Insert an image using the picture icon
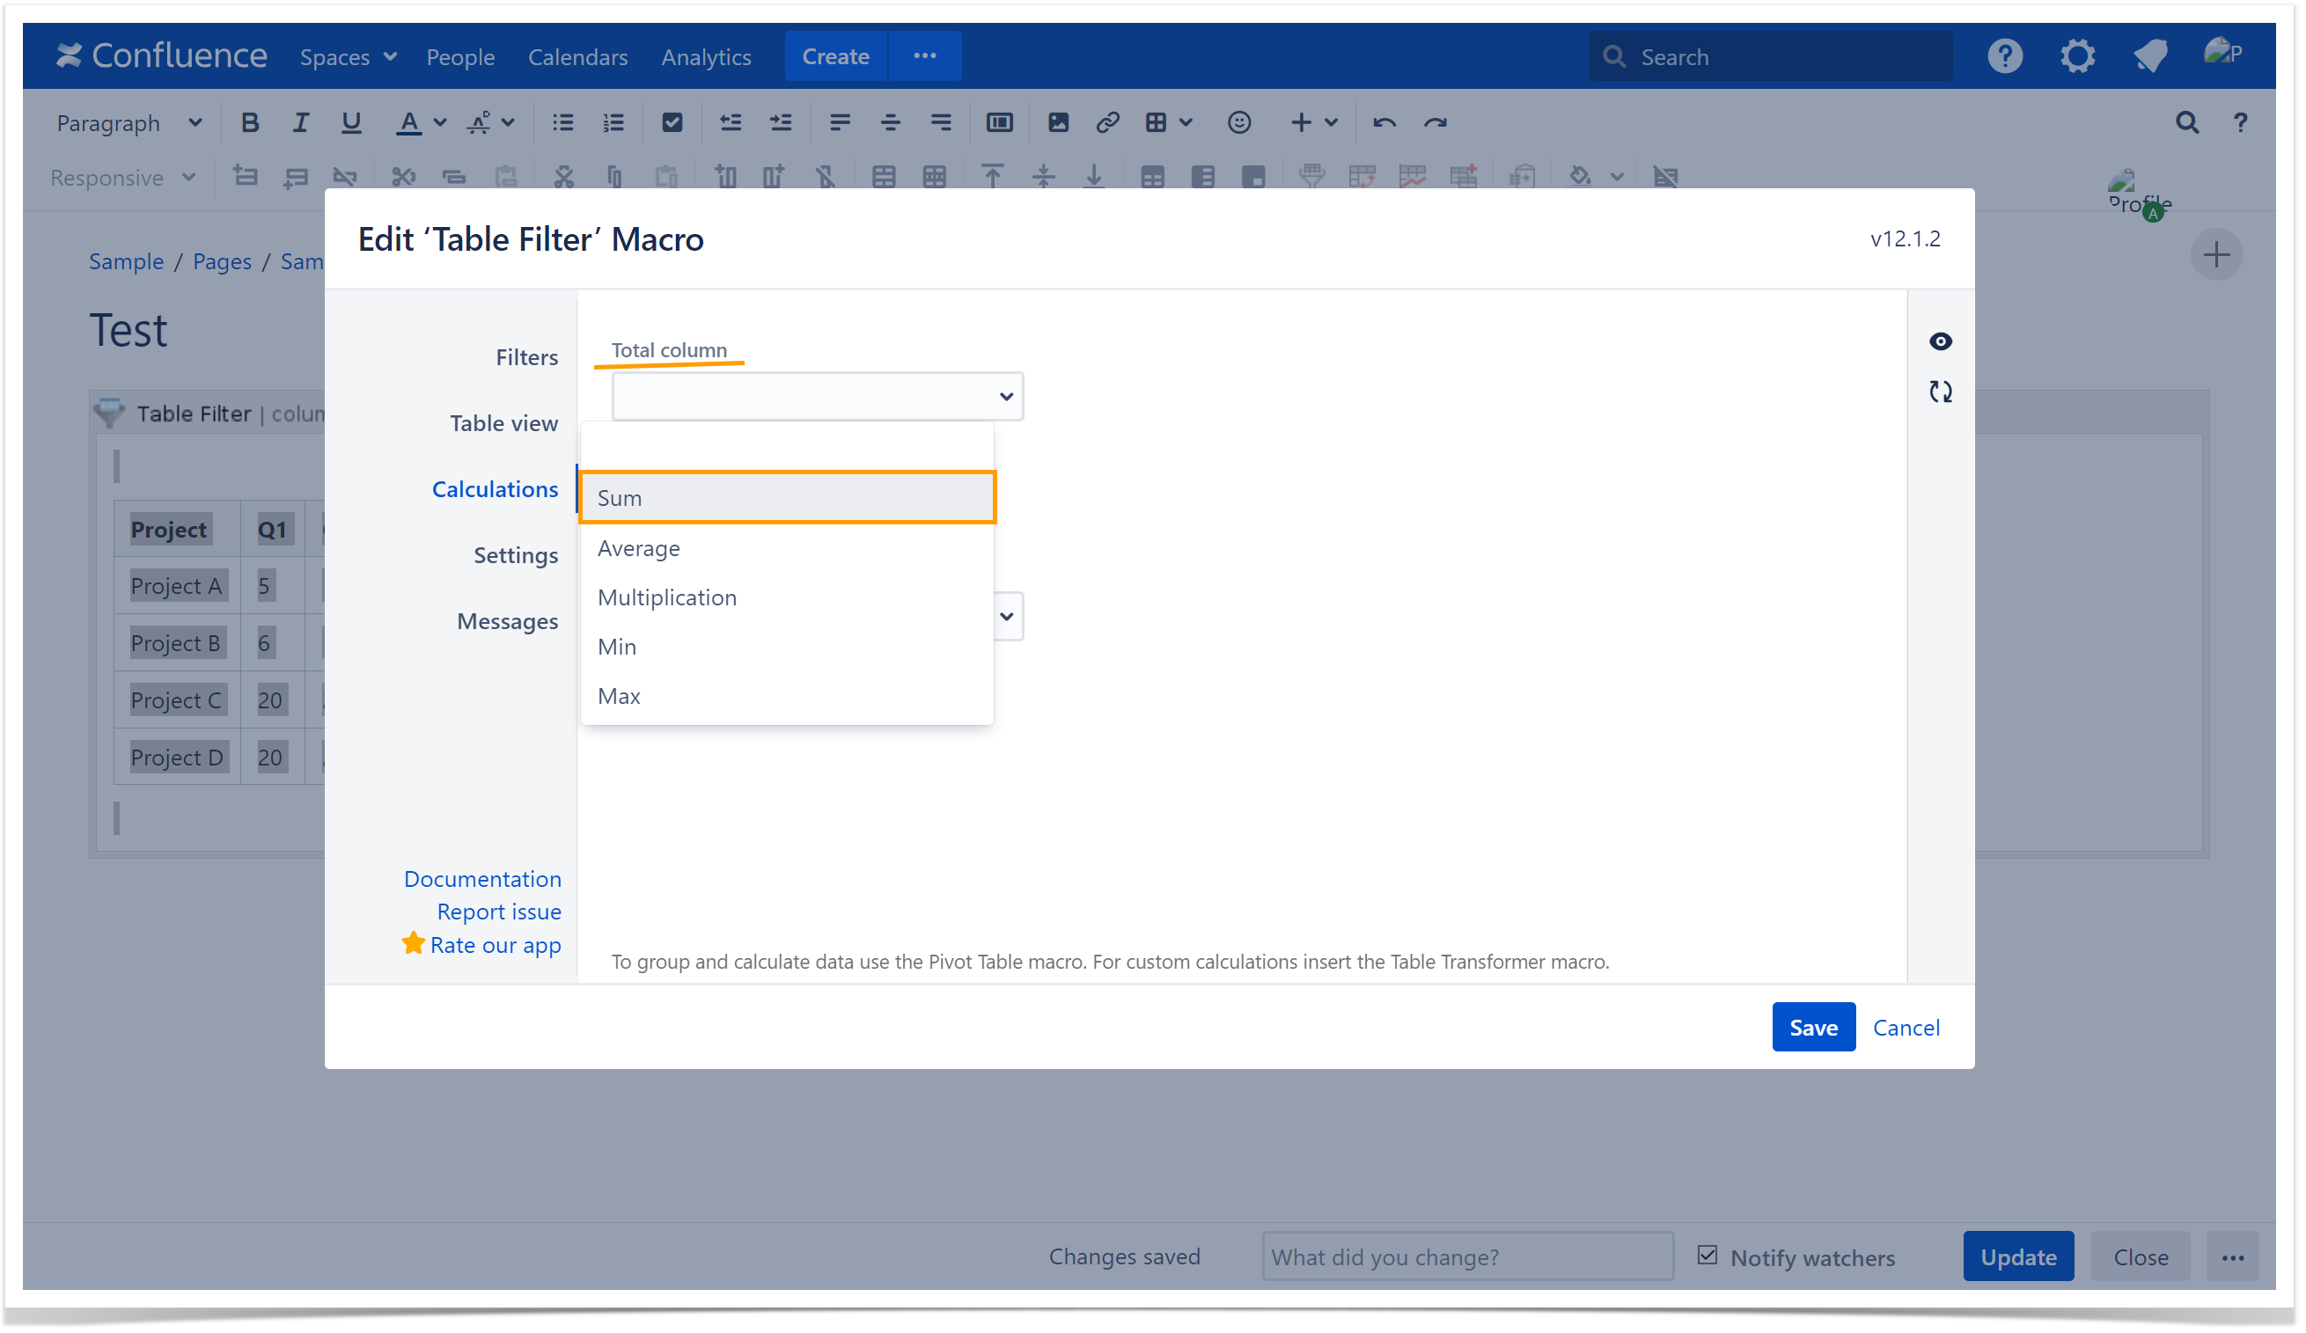Viewport: 2306px width, 1333px height. coord(1058,122)
